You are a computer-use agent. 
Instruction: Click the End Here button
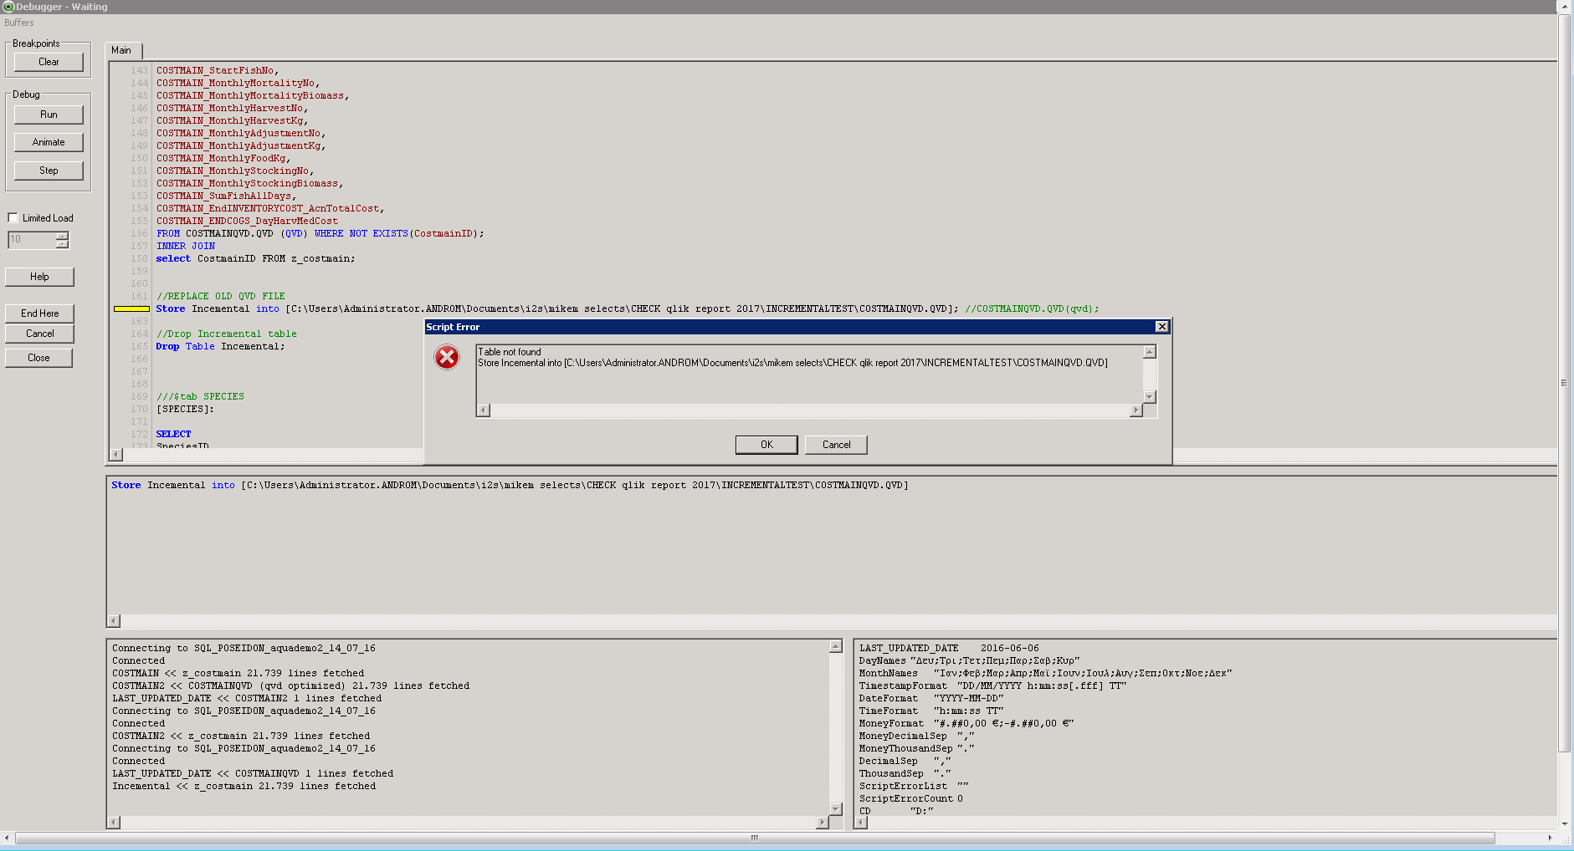click(39, 313)
